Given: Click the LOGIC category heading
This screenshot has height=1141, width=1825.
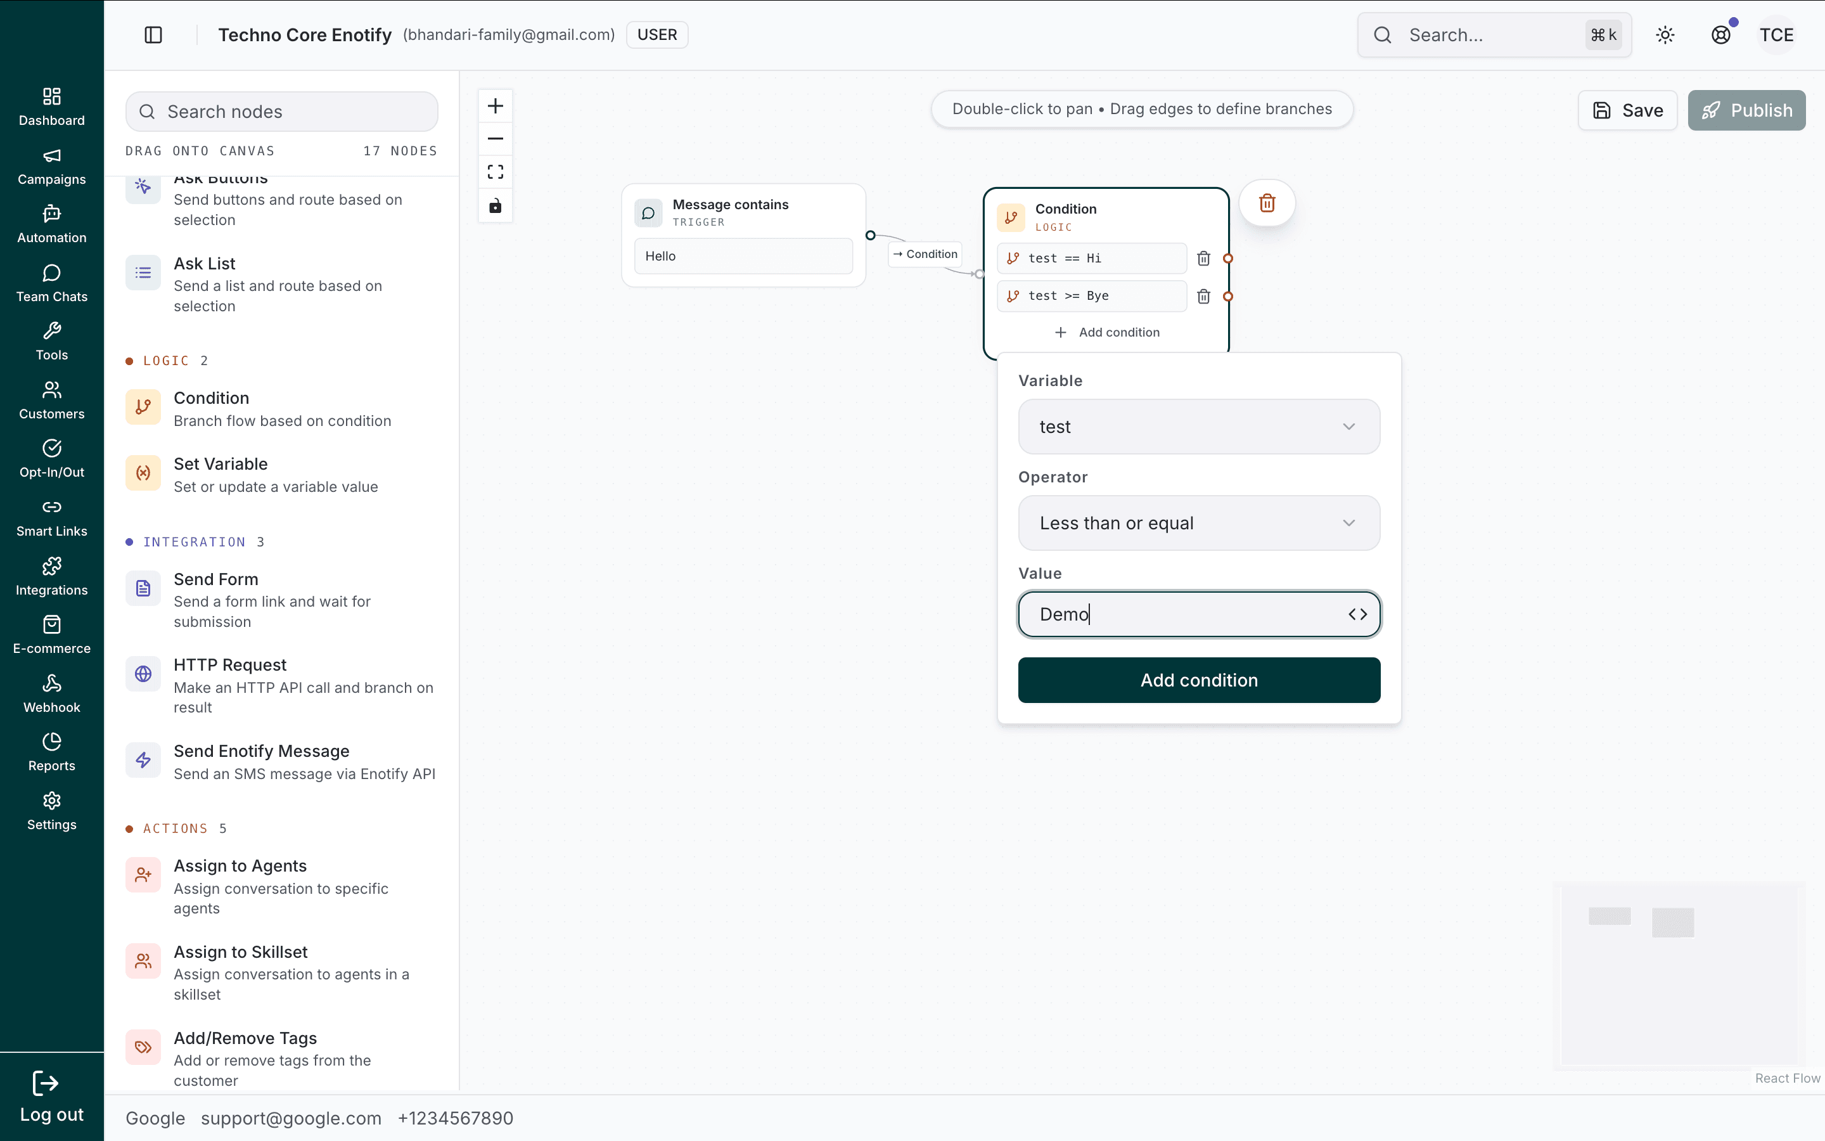Looking at the screenshot, I should tap(167, 361).
